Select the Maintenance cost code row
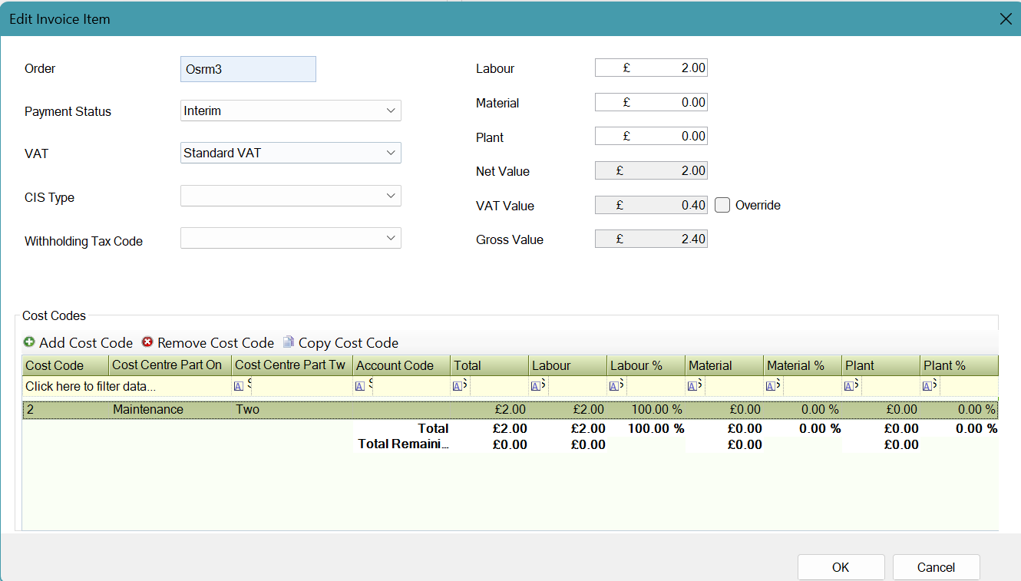The image size is (1021, 581). pyautogui.click(x=148, y=410)
